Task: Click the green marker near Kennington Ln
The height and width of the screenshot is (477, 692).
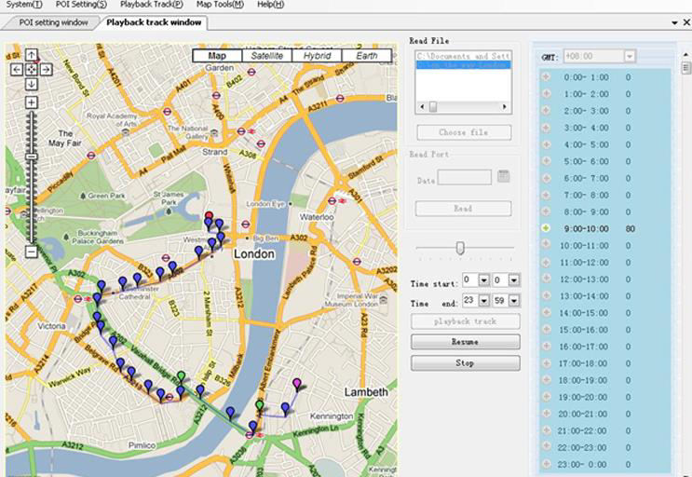Action: click(260, 406)
